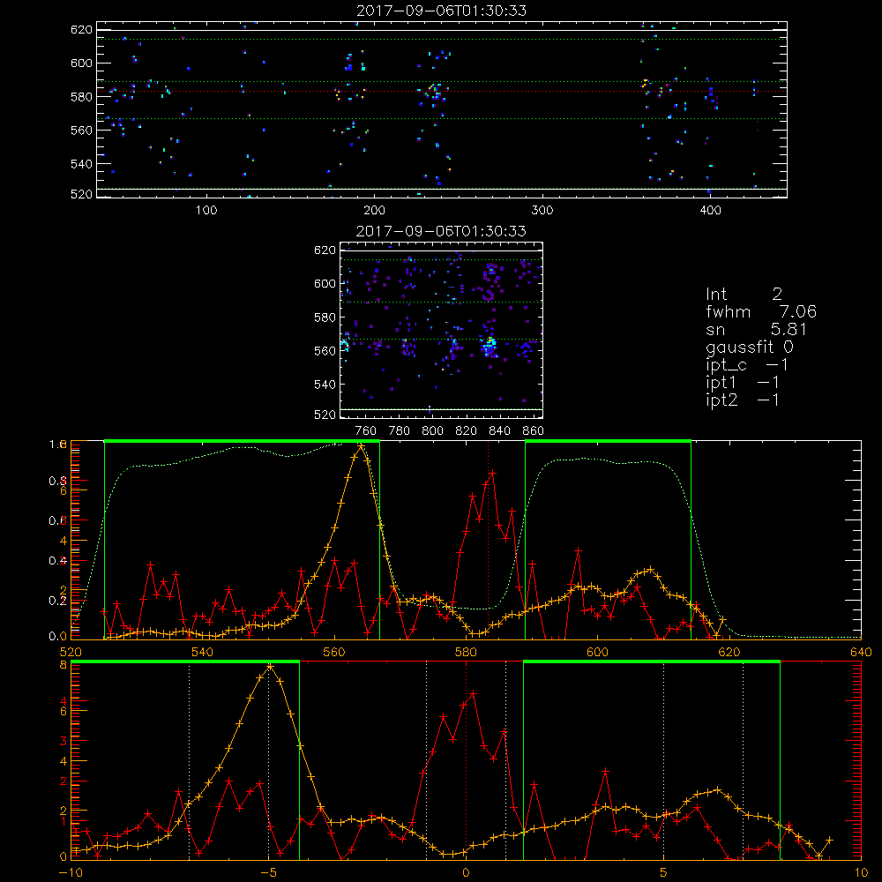Click orange x-axis label 560 of profile plot

(x=334, y=652)
